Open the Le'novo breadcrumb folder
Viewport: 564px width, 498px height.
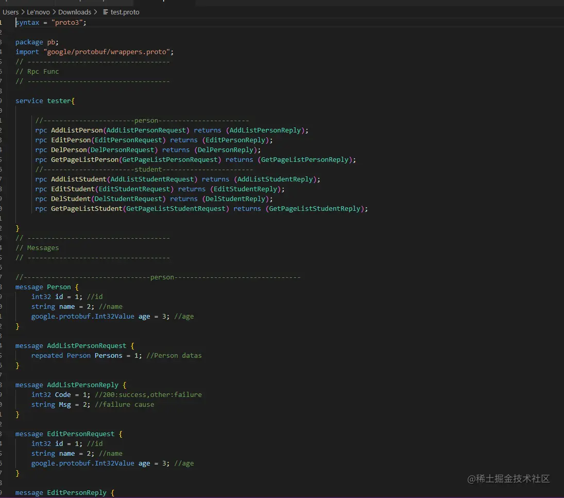tap(38, 12)
